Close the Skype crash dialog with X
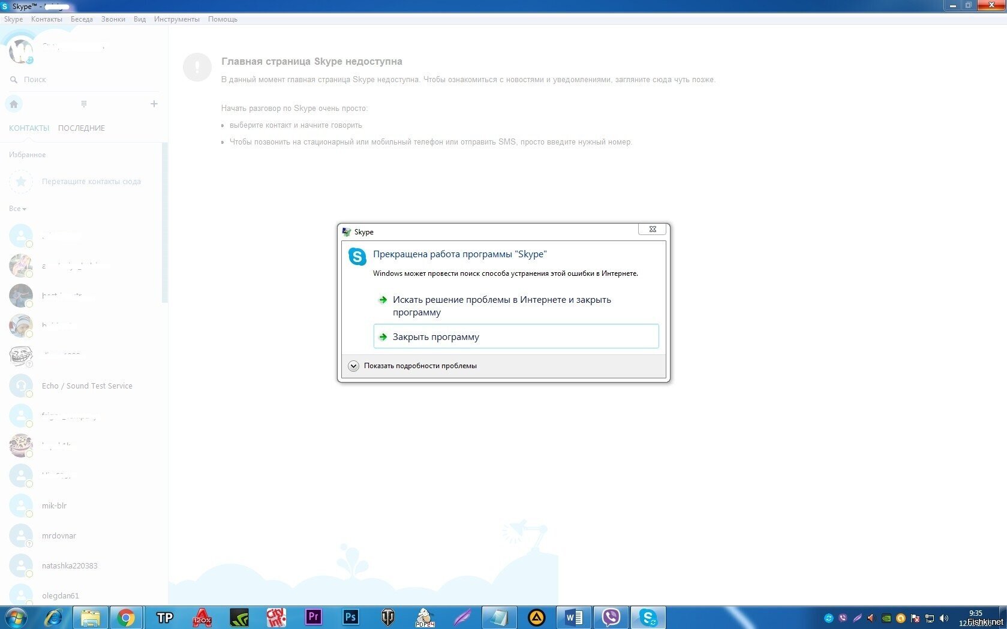Image resolution: width=1007 pixels, height=629 pixels. pos(652,229)
